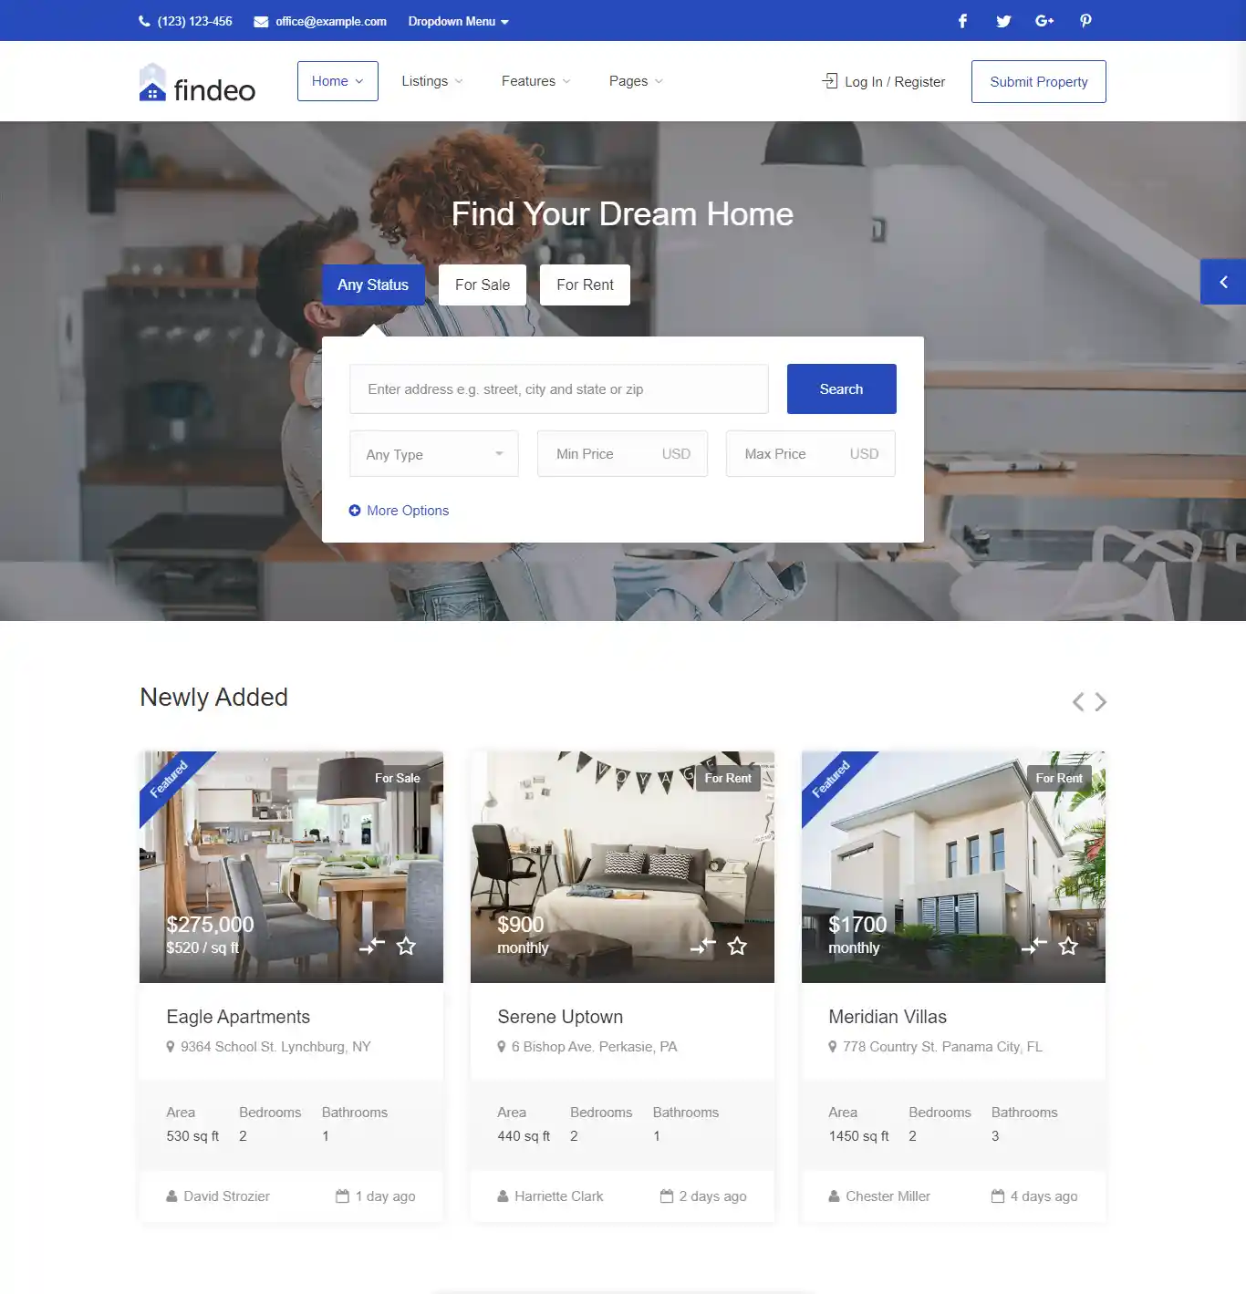Click the compare arrows on Serene Uptown
The image size is (1246, 1294).
(x=702, y=947)
